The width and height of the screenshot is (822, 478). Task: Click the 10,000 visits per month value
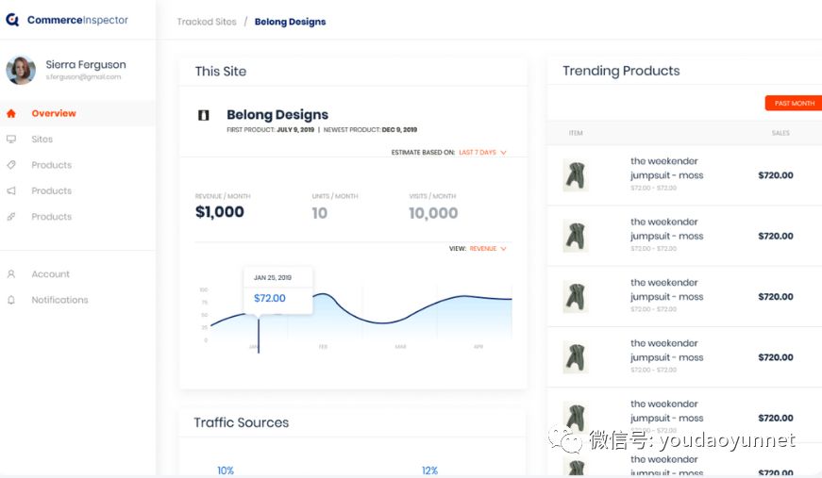point(433,213)
